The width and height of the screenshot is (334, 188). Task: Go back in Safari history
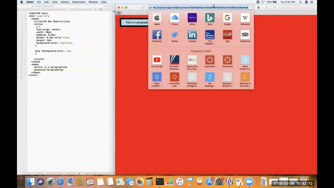[x=132, y=8]
